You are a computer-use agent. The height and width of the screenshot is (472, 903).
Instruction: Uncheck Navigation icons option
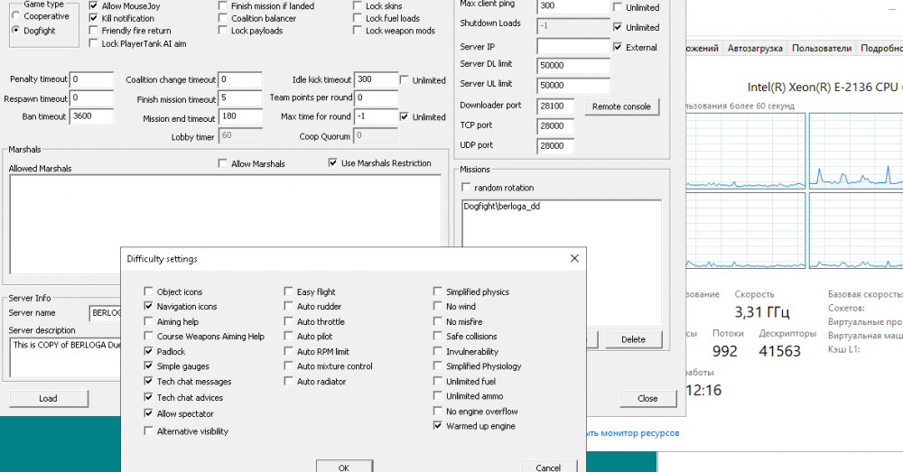coord(149,306)
